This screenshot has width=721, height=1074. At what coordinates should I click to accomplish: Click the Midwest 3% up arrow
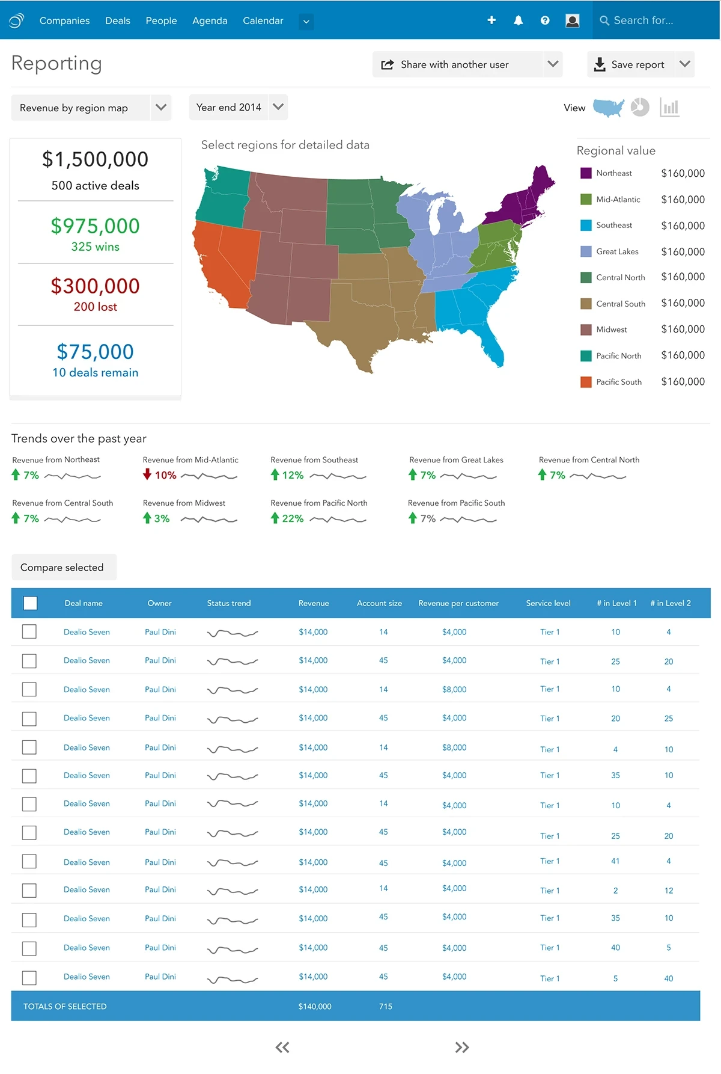coord(147,518)
